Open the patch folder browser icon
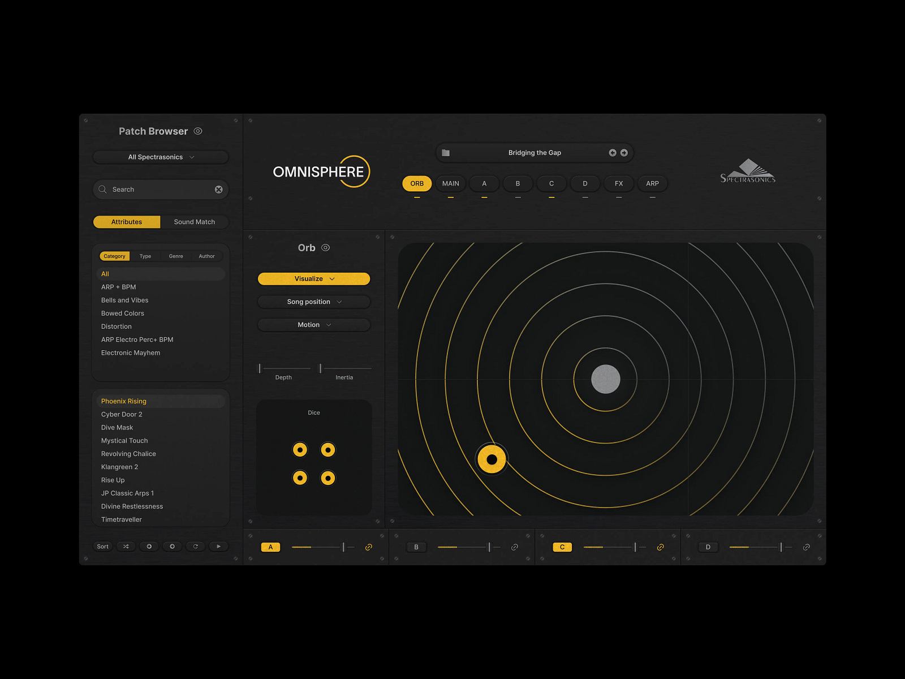The width and height of the screenshot is (905, 679). click(x=446, y=152)
